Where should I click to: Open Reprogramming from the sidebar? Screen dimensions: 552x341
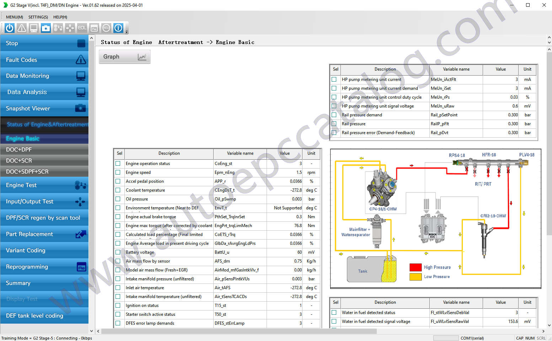pos(27,267)
